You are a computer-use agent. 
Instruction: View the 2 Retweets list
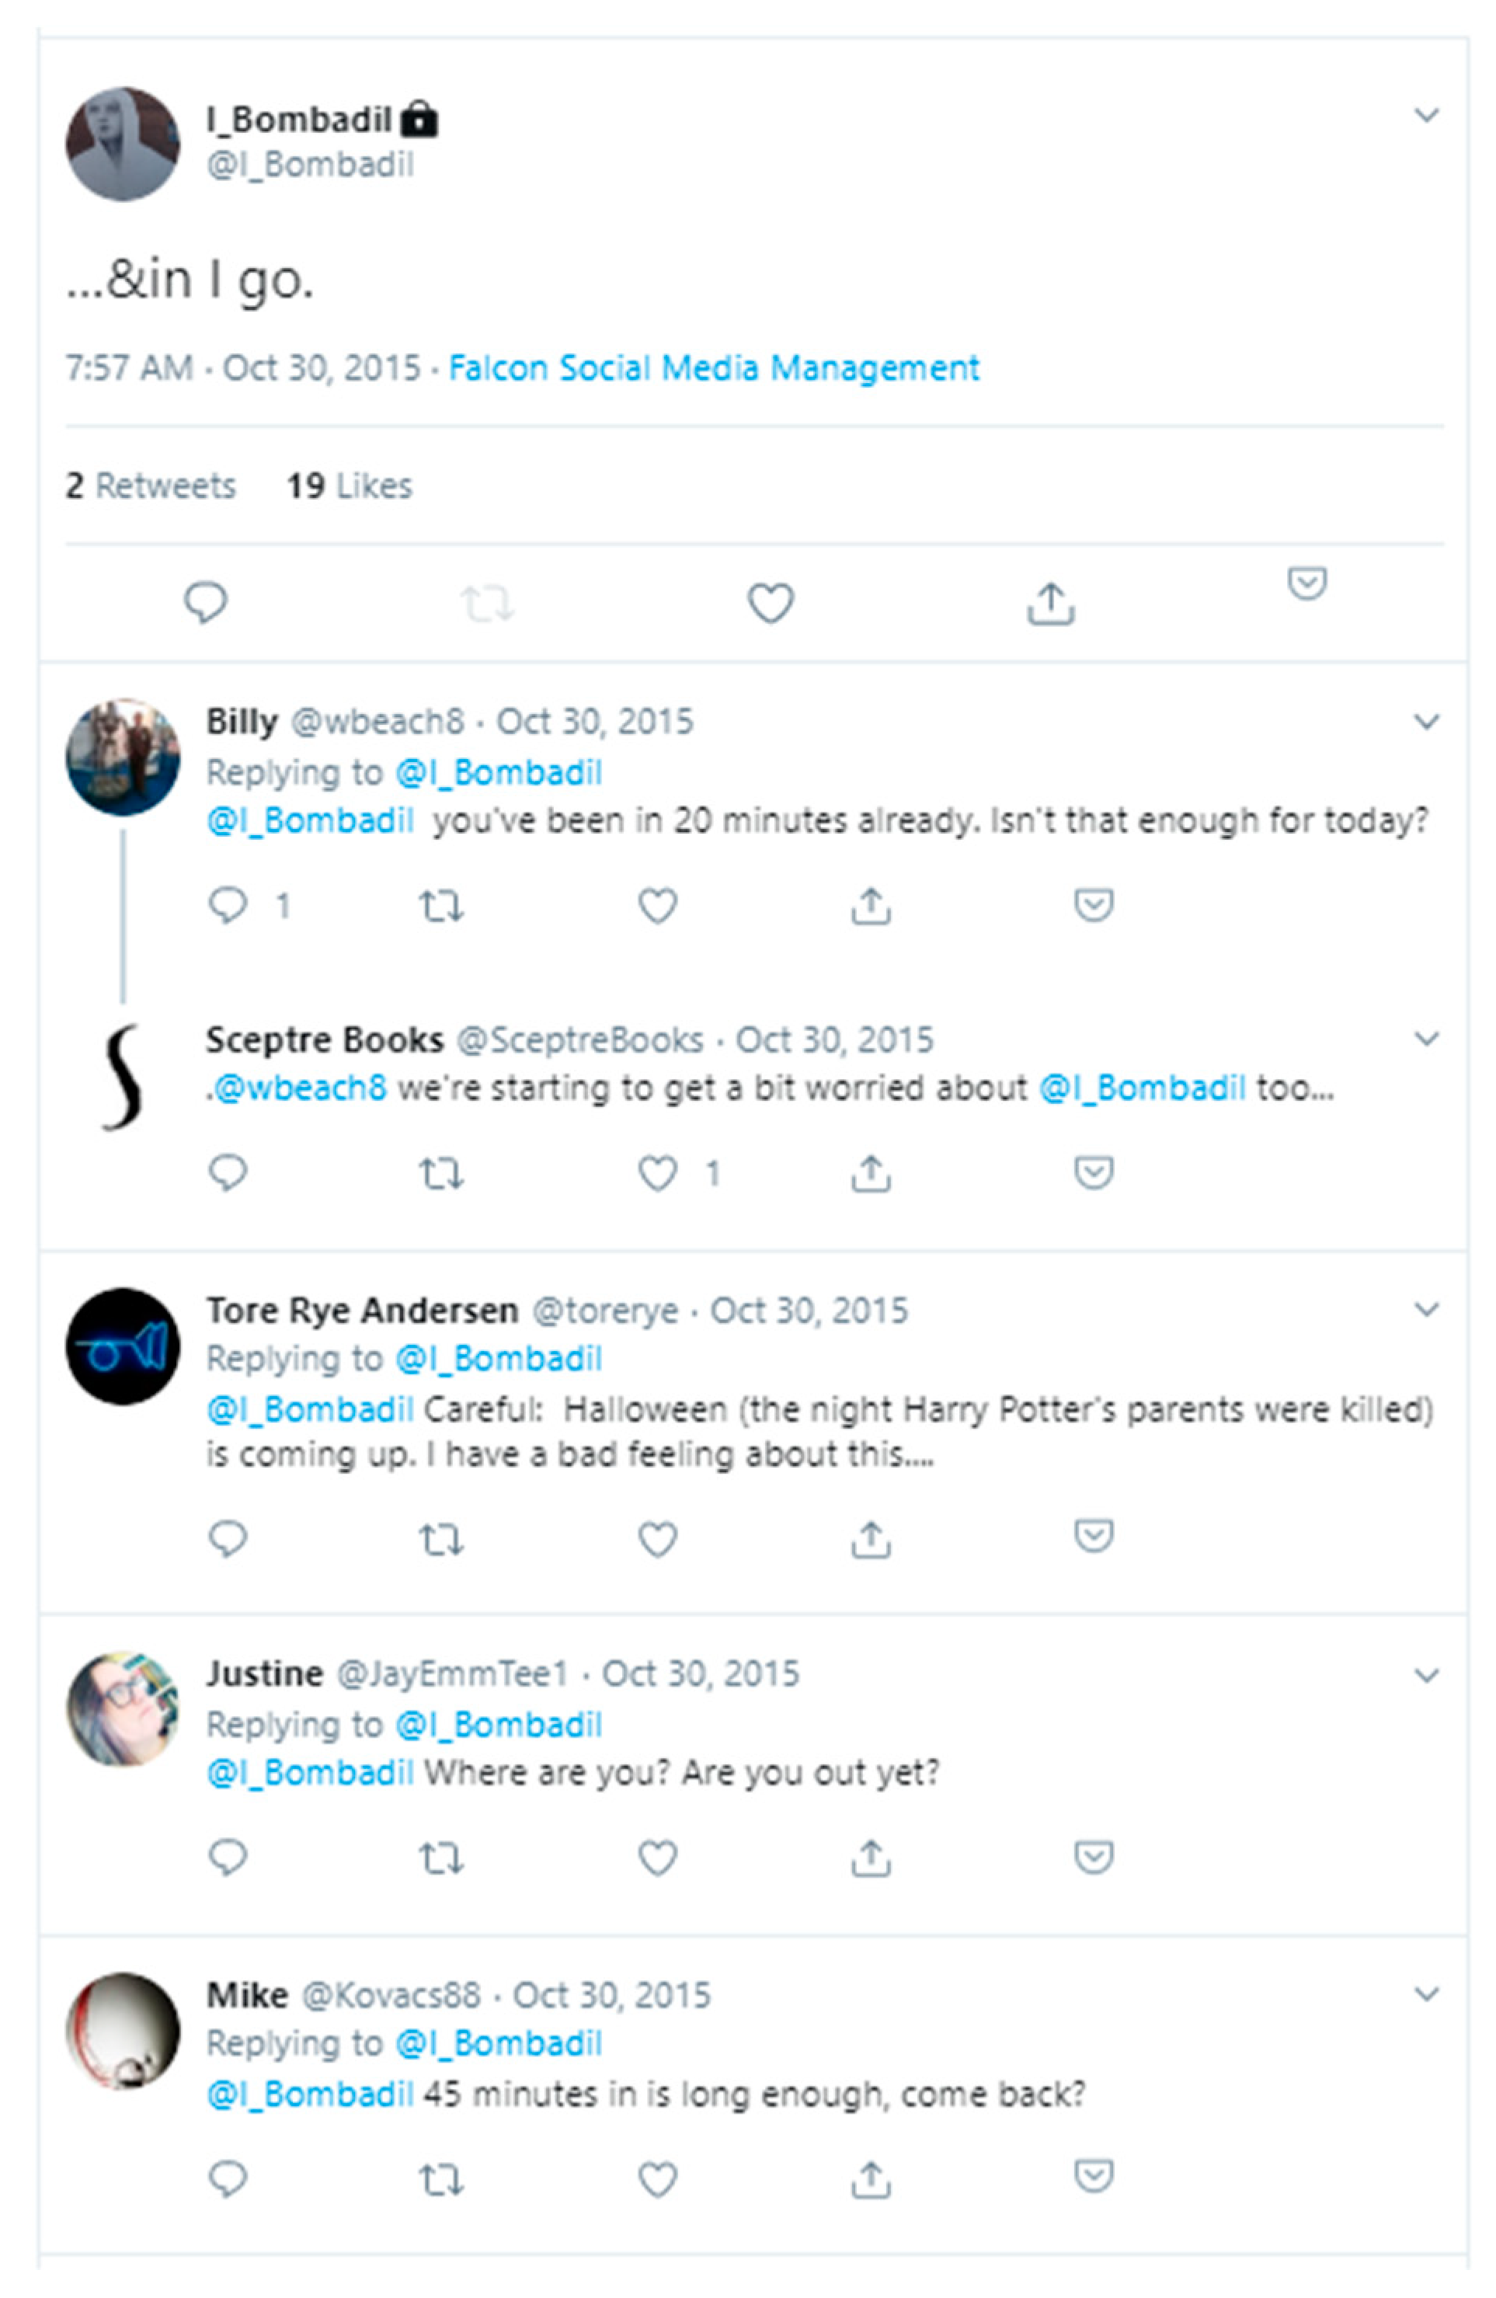click(151, 486)
